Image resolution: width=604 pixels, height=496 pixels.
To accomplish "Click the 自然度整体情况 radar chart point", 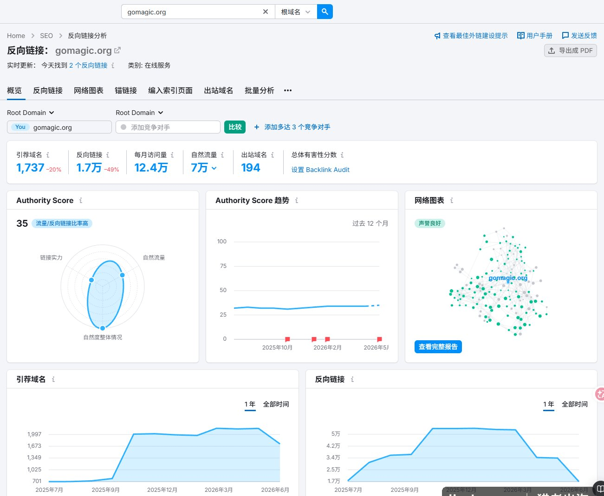I will [103, 328].
